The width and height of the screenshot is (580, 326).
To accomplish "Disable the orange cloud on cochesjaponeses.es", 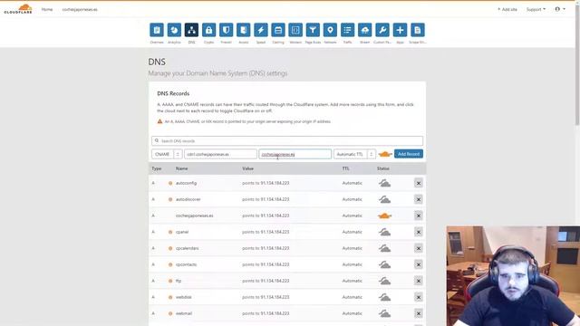I will [x=384, y=216].
